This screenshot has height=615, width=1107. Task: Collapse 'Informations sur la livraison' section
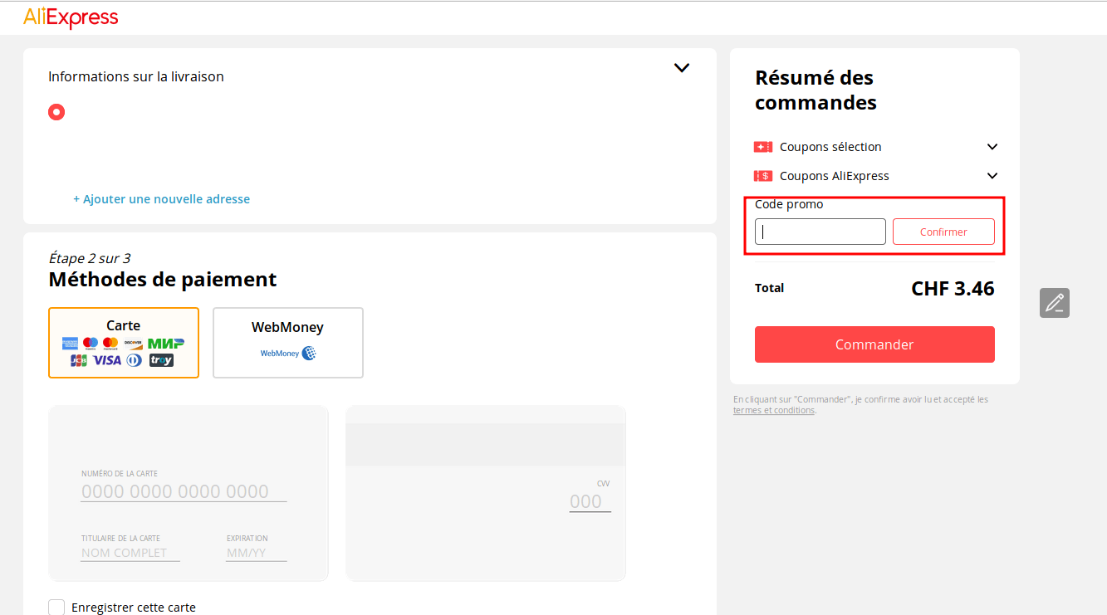tap(682, 67)
